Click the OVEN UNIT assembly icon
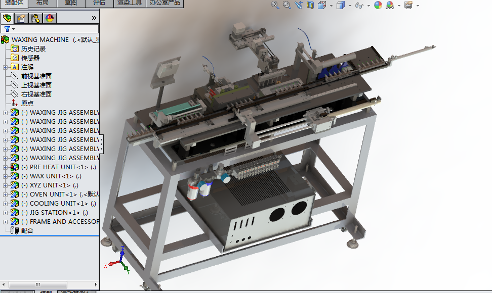The width and height of the screenshot is (492, 293). 15,194
